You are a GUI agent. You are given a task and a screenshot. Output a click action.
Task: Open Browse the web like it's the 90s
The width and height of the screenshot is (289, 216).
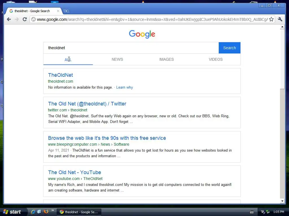[x=107, y=138]
